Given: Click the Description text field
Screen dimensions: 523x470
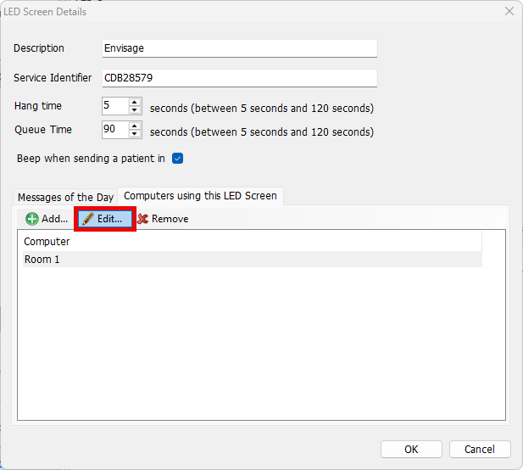Looking at the screenshot, I should [x=239, y=48].
